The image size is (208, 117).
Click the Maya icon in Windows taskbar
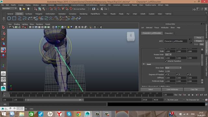pyautogui.click(x=87, y=114)
